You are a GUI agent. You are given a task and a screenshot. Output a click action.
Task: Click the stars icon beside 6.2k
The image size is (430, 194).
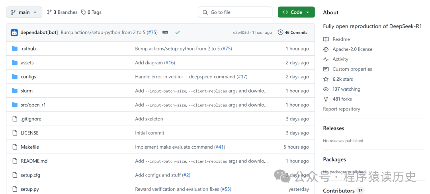point(326,79)
